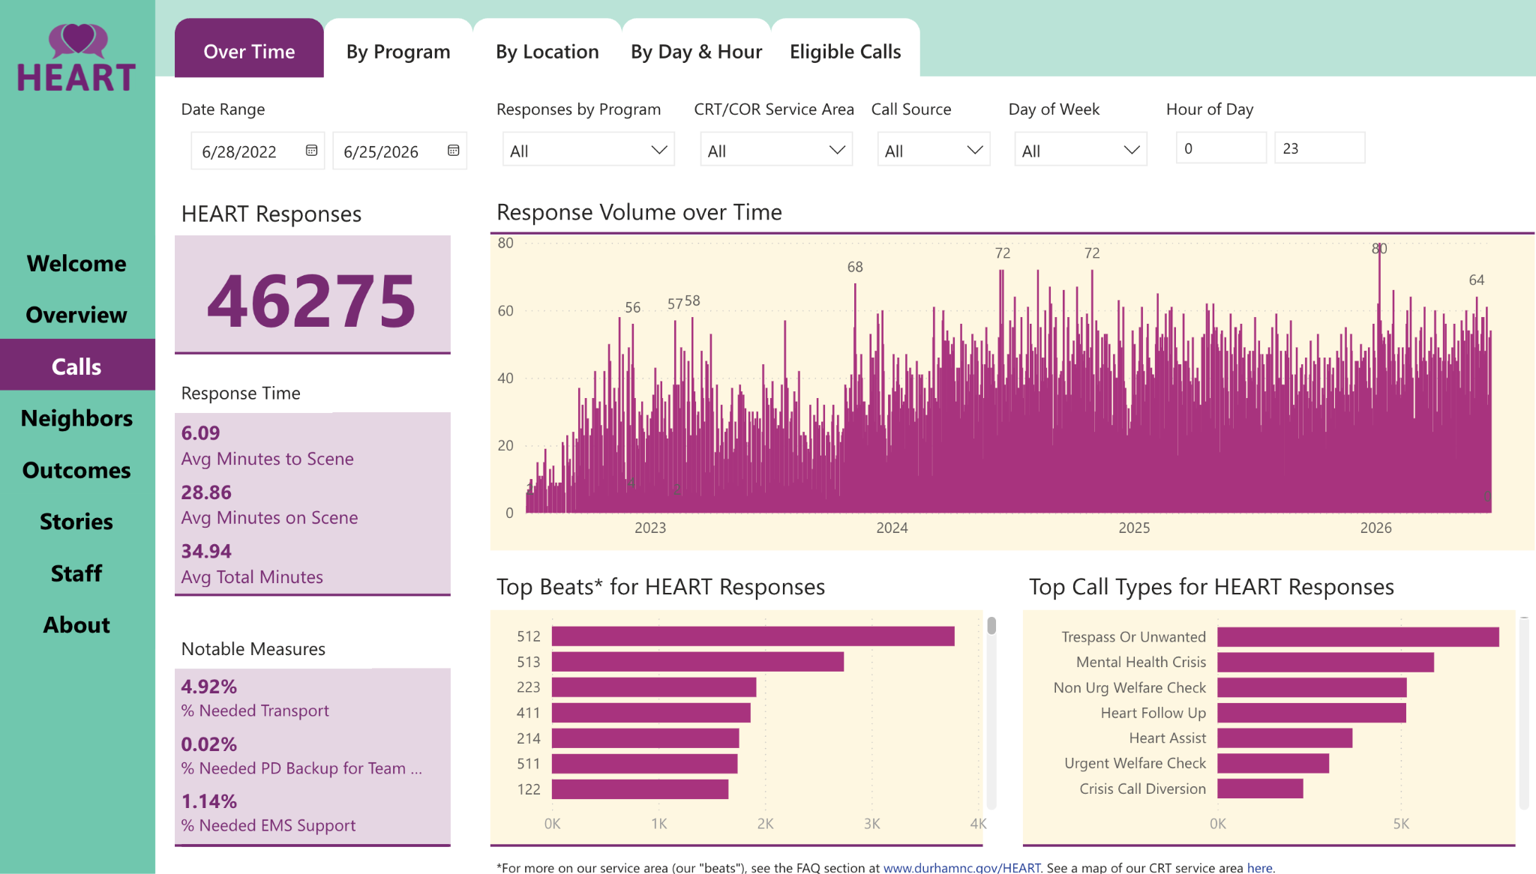This screenshot has width=1536, height=874.
Task: Expand the Responses by Program dropdown
Action: 589,150
